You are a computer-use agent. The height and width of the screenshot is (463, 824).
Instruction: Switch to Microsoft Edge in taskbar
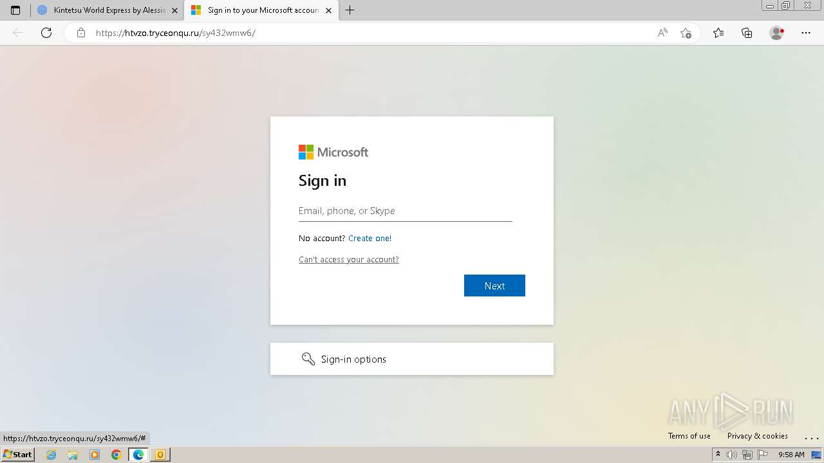(x=138, y=455)
